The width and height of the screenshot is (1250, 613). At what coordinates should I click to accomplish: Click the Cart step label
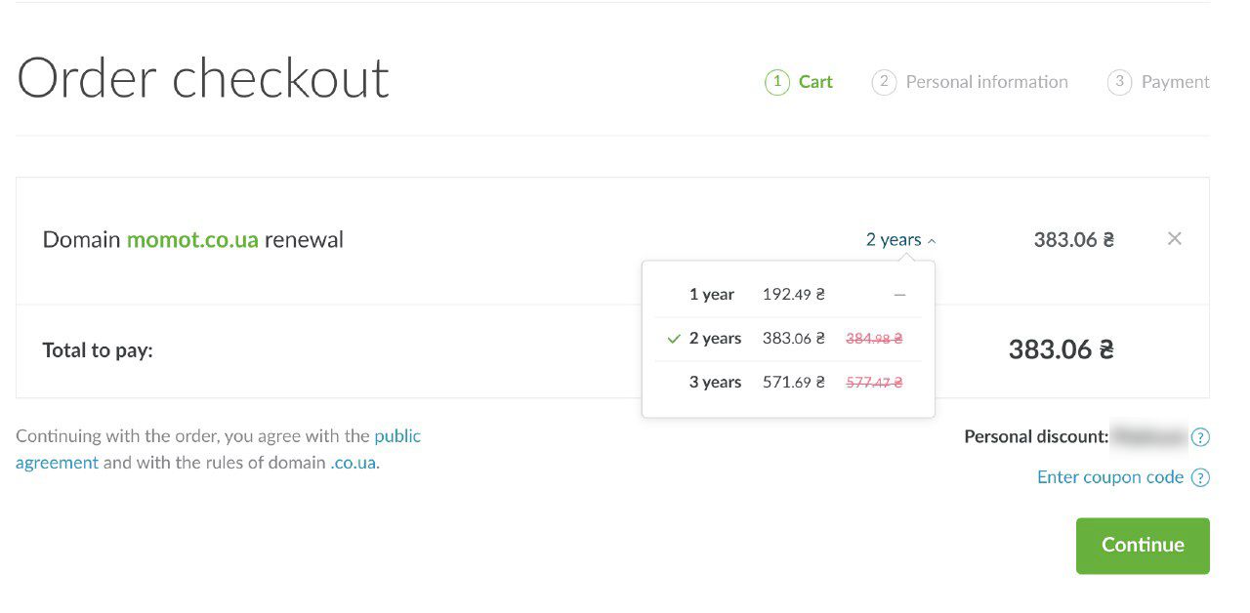(815, 82)
